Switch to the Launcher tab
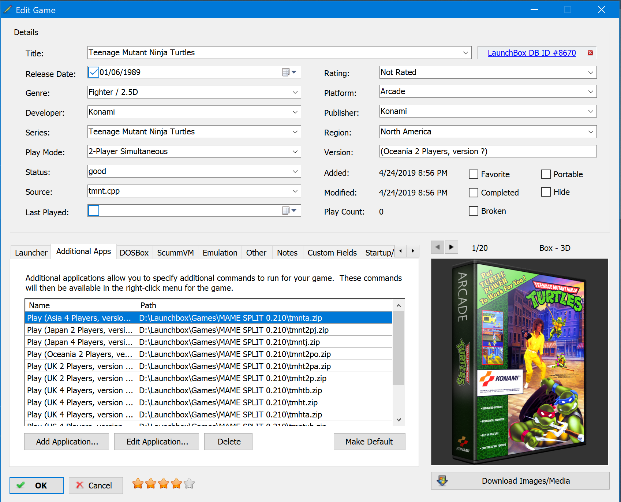 pyautogui.click(x=31, y=253)
